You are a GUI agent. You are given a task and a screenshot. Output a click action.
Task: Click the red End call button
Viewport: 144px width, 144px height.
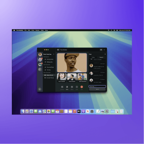coord(81,87)
